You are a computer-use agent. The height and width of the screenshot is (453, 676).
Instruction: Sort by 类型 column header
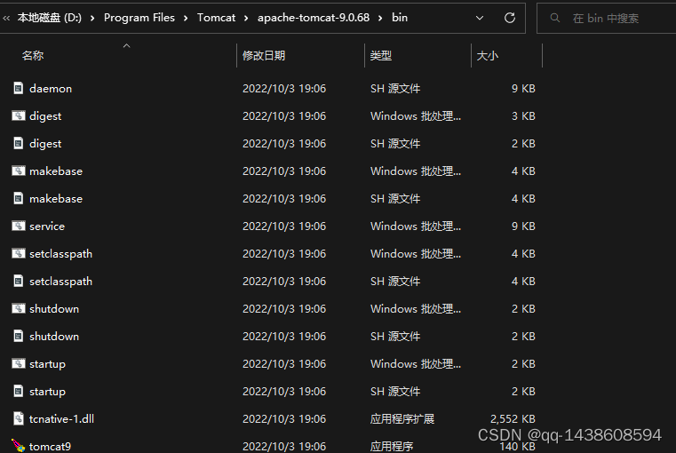click(x=381, y=56)
